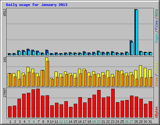Click day label 28 on x-axis

(136, 122)
